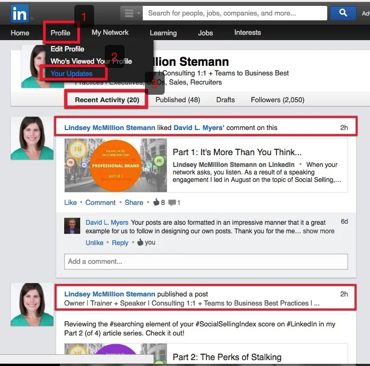Viewport: 370px width, 366px height.
Task: Click the LinkedIn logo icon
Action: (20, 13)
